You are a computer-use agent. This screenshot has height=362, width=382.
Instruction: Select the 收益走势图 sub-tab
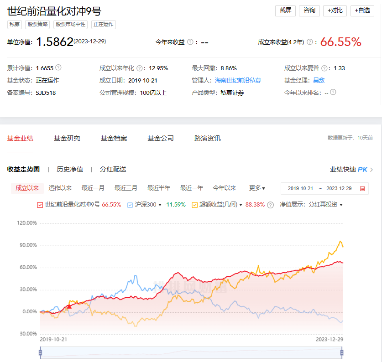coord(23,169)
